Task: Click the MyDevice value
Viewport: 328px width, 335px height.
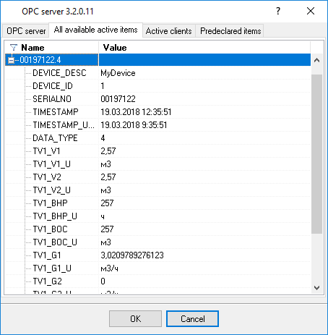Action: (x=118, y=73)
